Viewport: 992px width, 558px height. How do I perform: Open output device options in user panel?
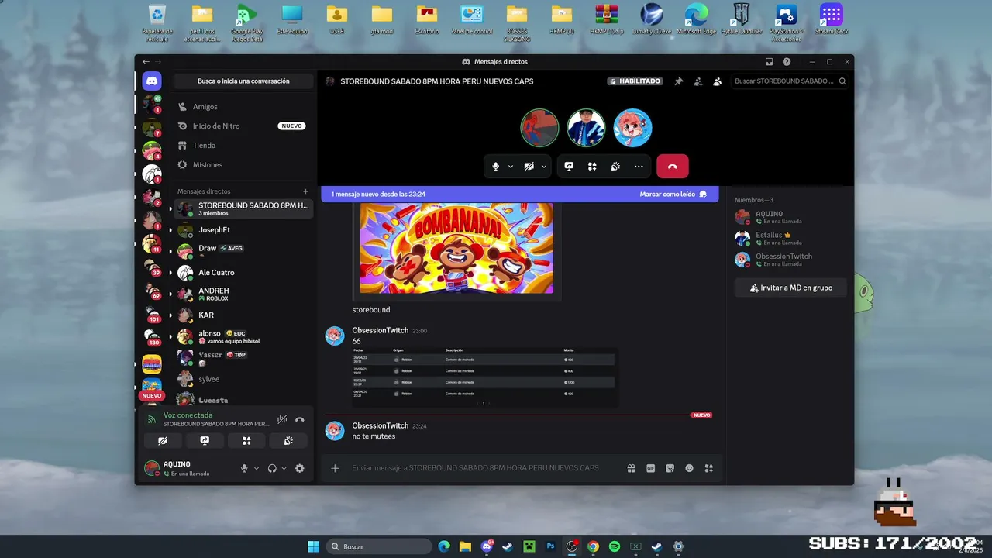(x=284, y=468)
